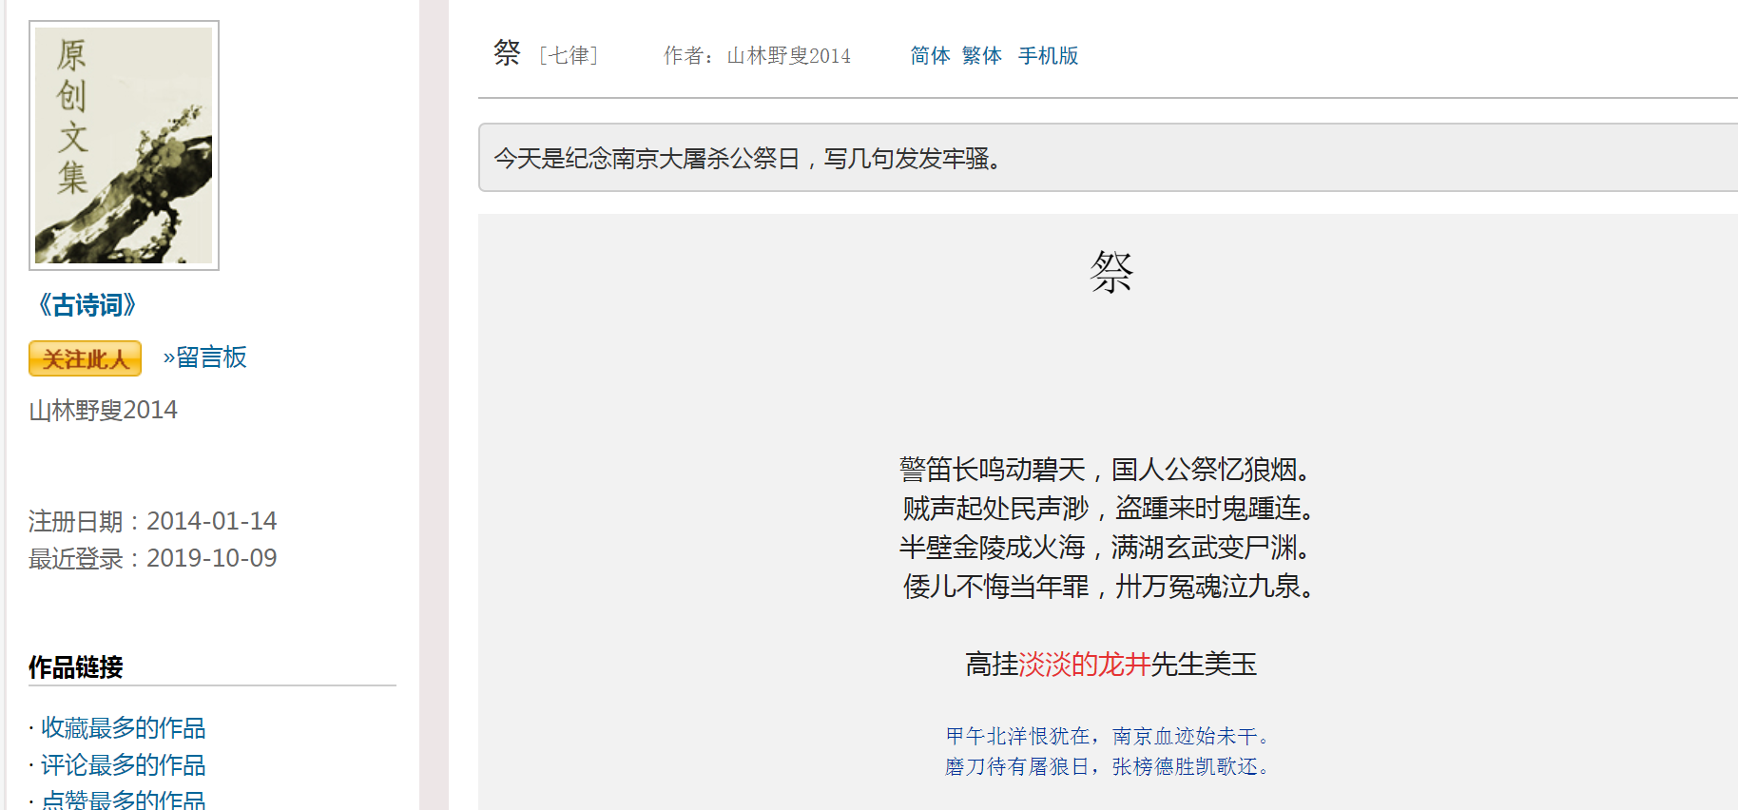This screenshot has height=810, width=1738.
Task: Click 山林野叟2014 username below the follow button
Action: pyautogui.click(x=103, y=410)
